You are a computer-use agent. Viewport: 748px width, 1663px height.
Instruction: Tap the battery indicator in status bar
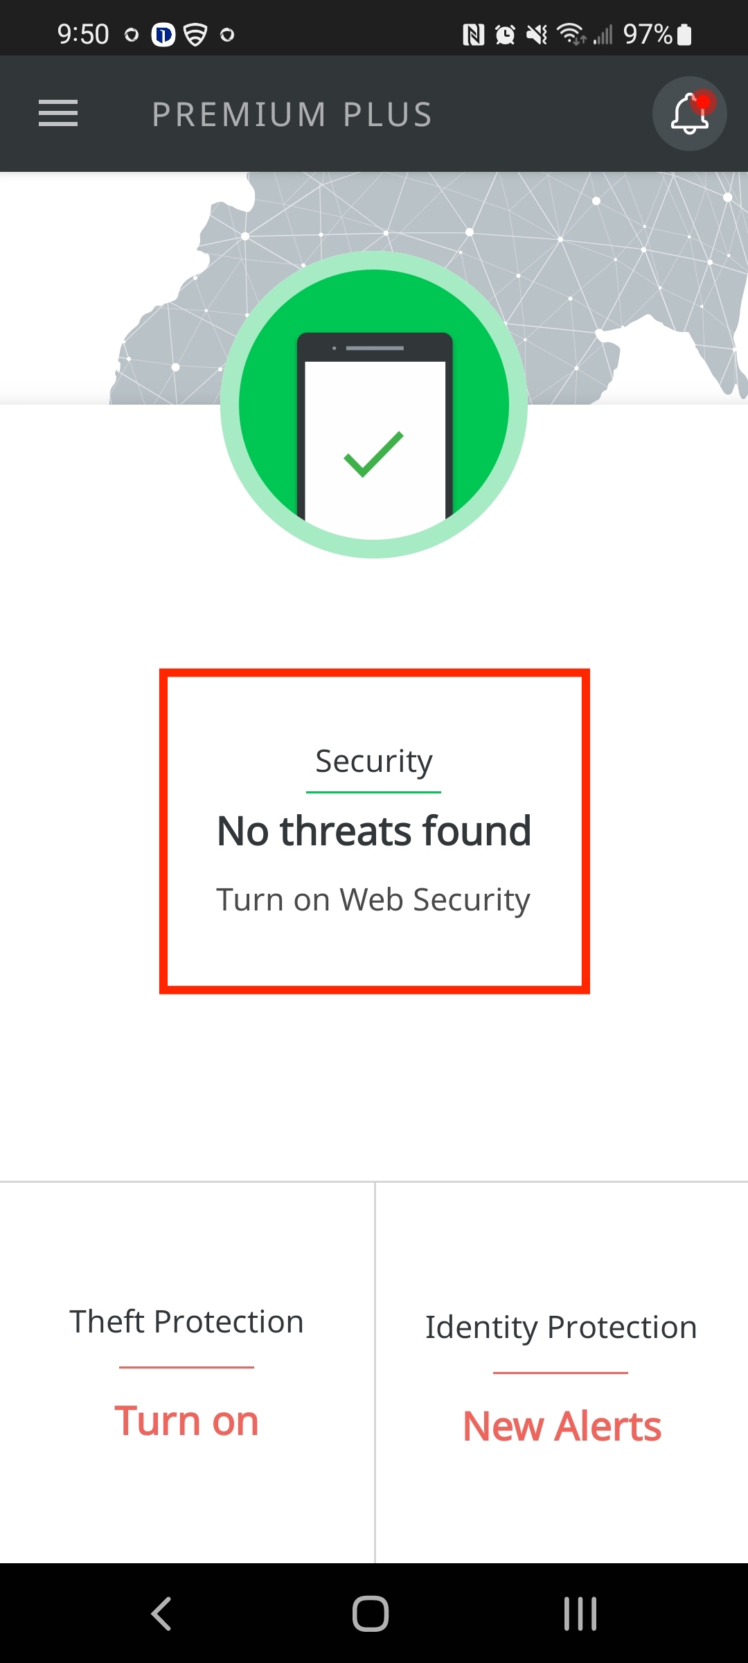(x=684, y=34)
